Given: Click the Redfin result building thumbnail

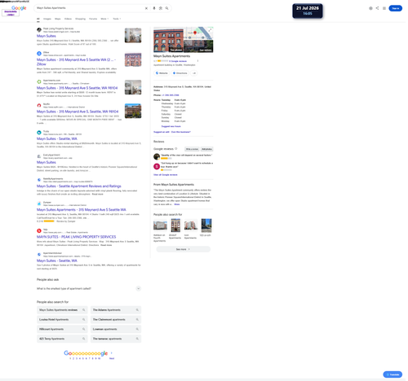Looking at the screenshot, I should tap(134, 112).
